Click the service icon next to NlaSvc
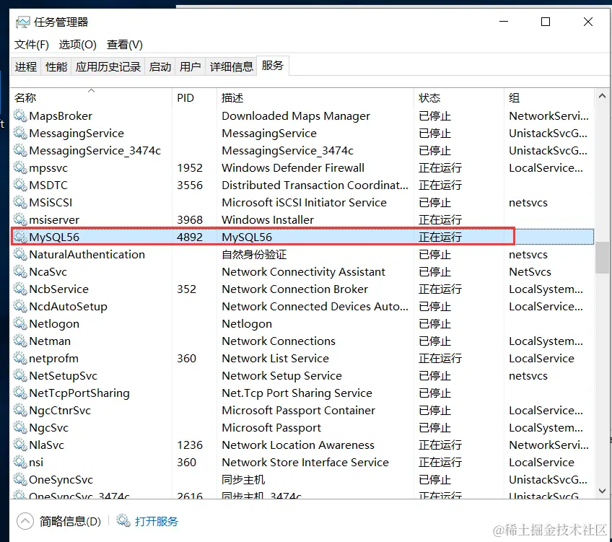 pyautogui.click(x=20, y=445)
